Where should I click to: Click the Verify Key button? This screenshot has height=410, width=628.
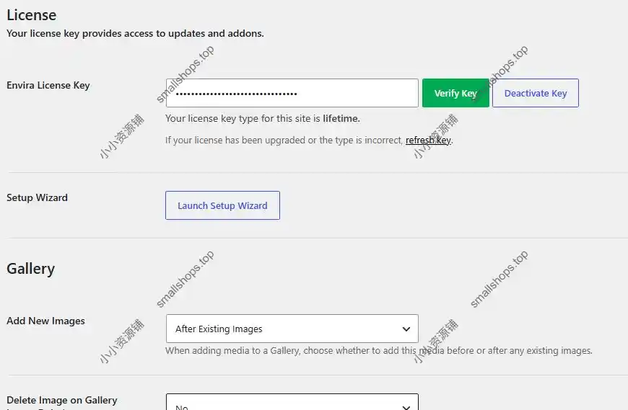455,93
